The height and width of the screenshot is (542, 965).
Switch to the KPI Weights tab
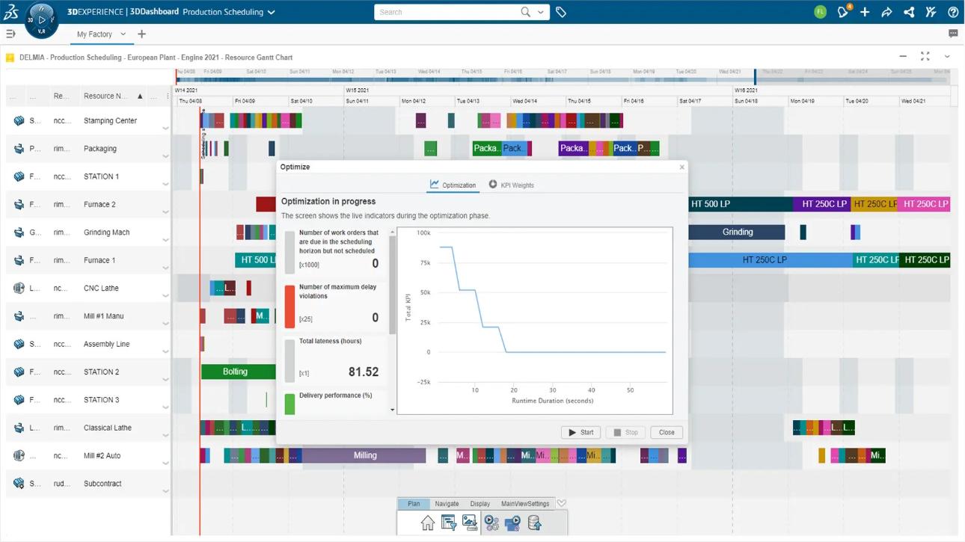[511, 185]
